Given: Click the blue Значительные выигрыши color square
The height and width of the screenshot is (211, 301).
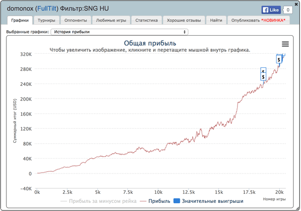Looking at the screenshot, I should [x=177, y=201].
